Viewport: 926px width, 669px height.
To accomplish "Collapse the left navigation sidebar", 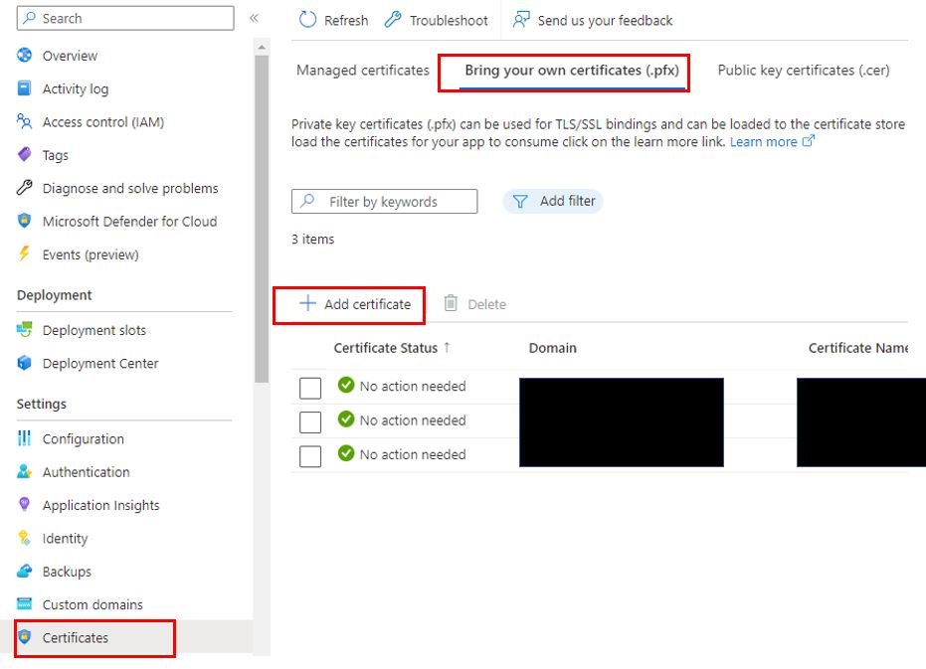I will pyautogui.click(x=255, y=17).
